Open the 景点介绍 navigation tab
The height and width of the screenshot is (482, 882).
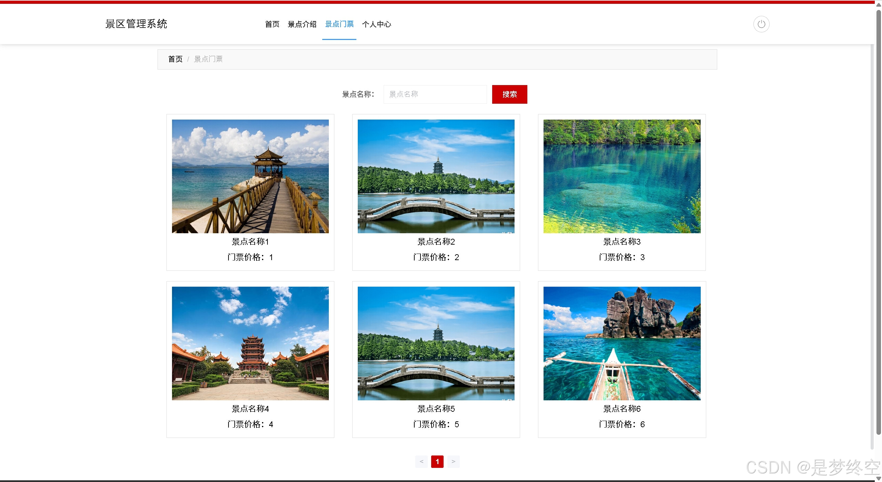302,24
